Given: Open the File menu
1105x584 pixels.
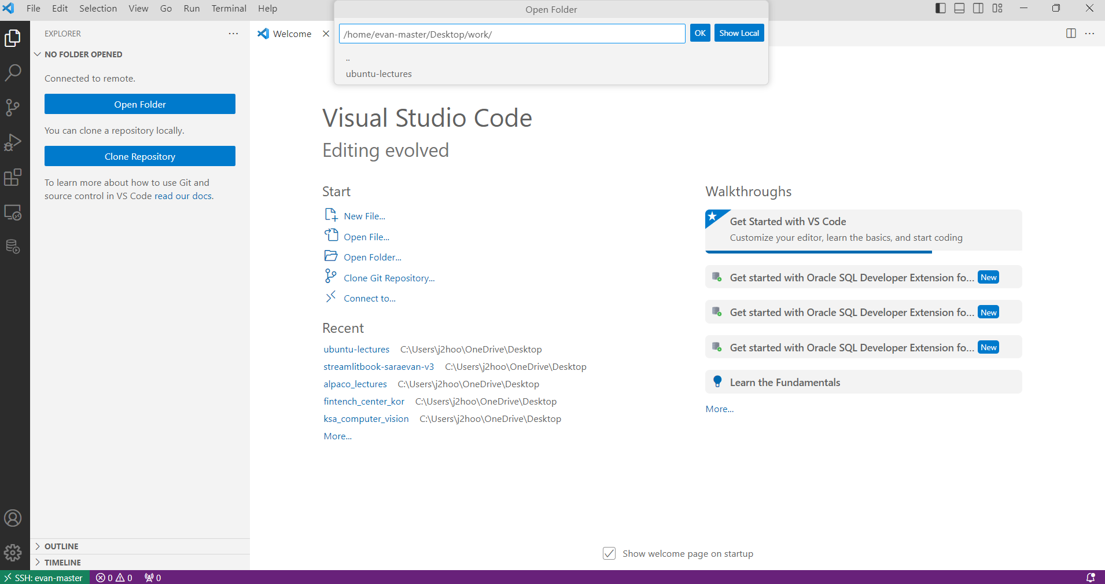Looking at the screenshot, I should click(34, 8).
